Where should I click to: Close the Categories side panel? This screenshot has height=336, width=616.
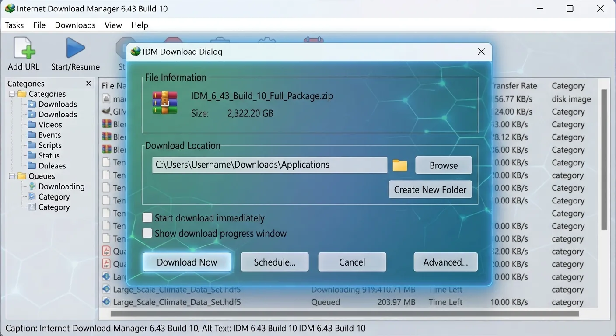pos(88,83)
